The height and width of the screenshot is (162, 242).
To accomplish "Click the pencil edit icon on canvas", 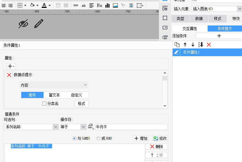I will [39, 24].
